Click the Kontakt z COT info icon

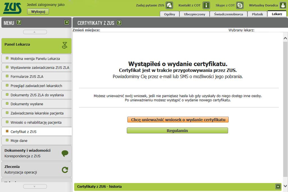(206, 5)
